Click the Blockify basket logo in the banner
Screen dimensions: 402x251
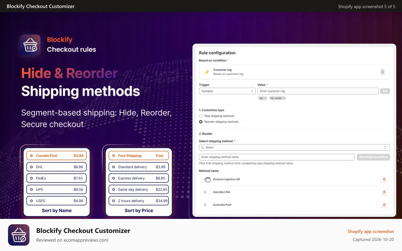pos(30,45)
